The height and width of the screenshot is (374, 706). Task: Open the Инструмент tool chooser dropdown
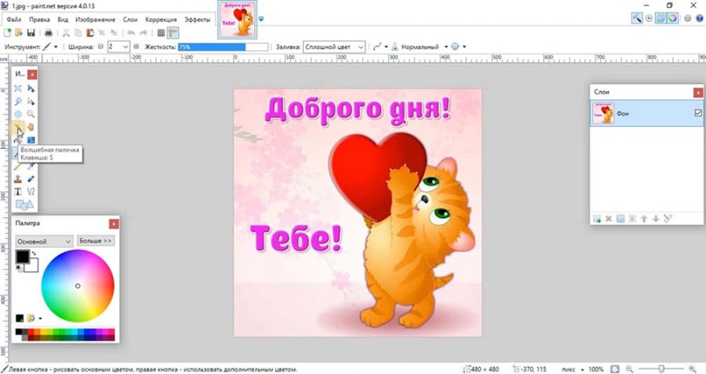tap(56, 47)
